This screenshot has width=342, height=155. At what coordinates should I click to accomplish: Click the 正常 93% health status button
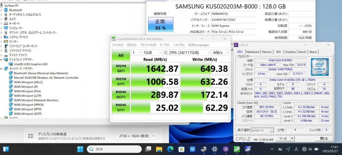161,25
